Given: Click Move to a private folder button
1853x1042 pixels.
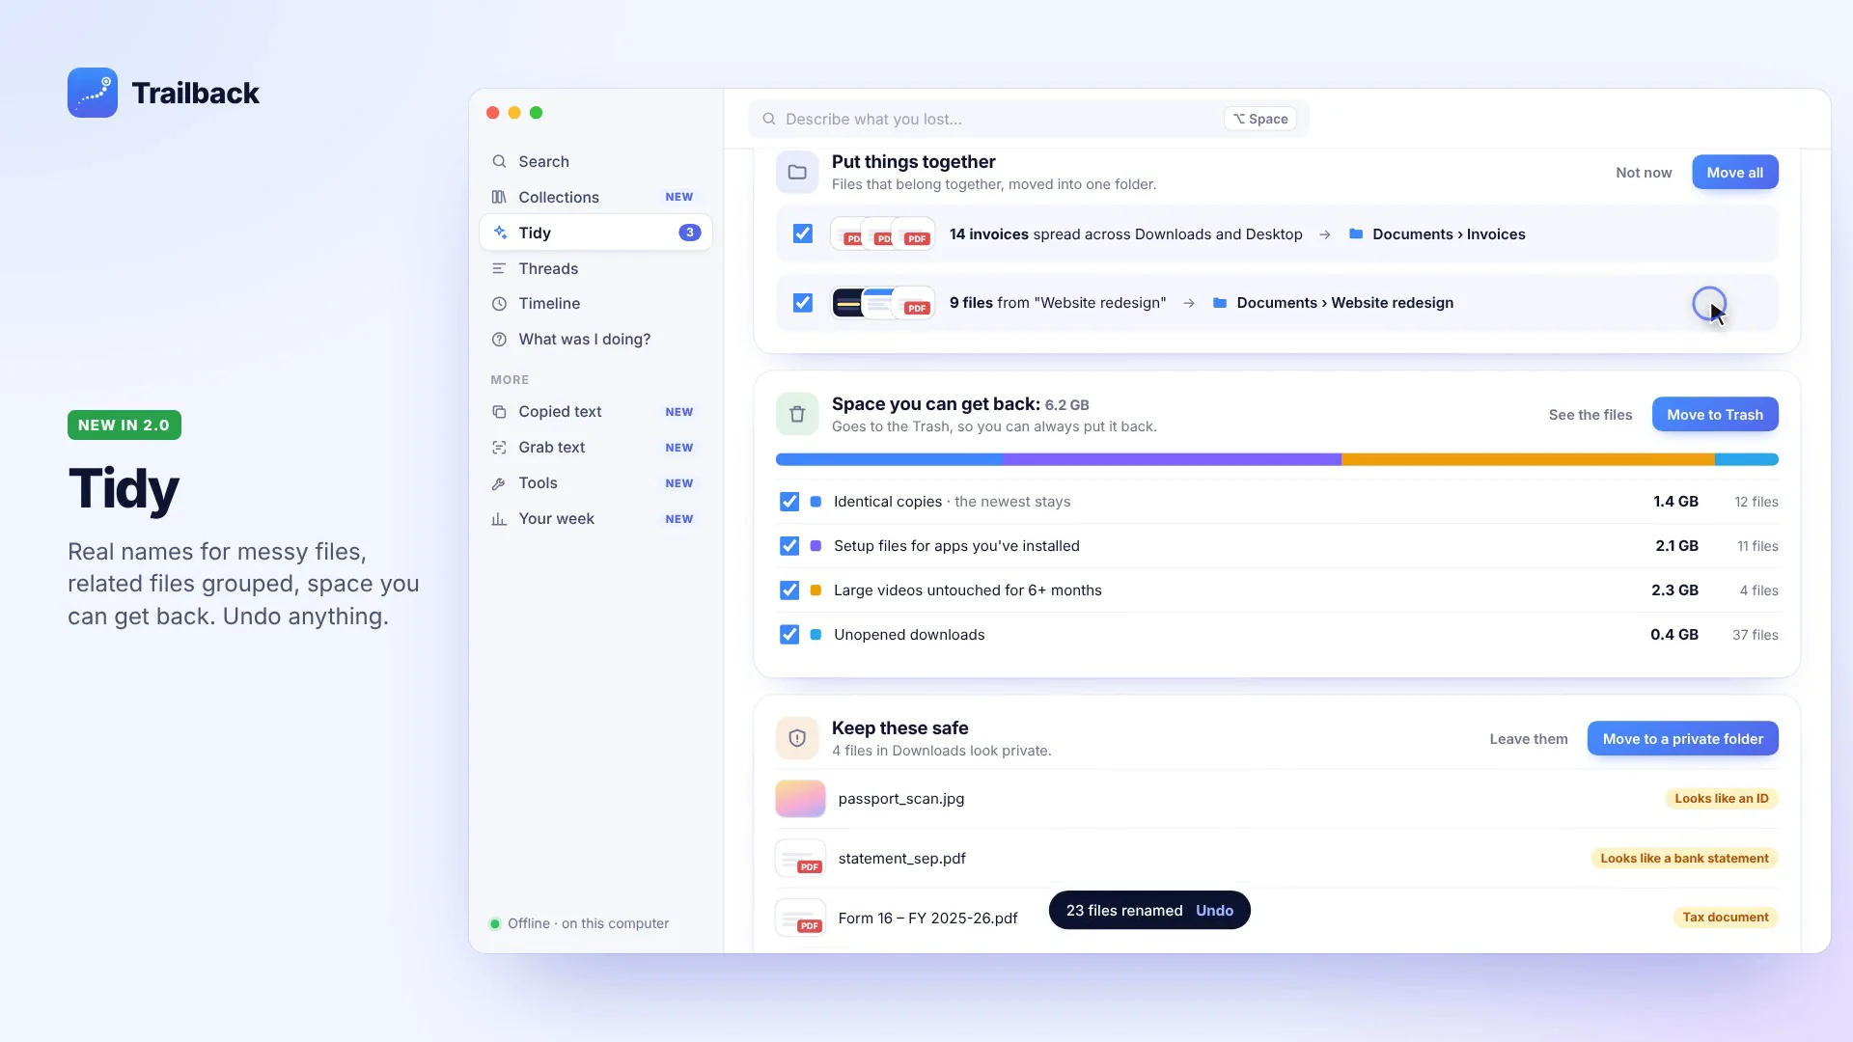Looking at the screenshot, I should coord(1682,739).
